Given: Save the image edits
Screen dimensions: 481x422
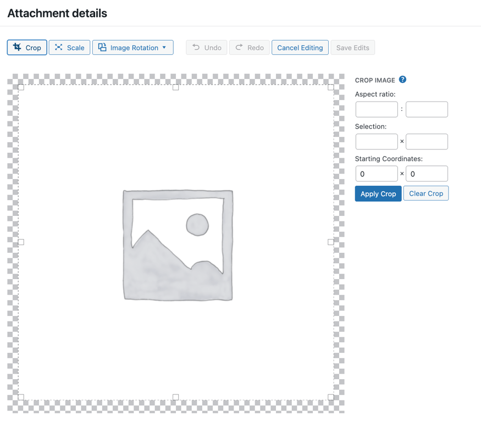Looking at the screenshot, I should [352, 47].
